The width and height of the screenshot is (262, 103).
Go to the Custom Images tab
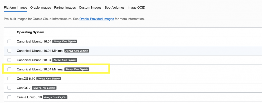(x=90, y=8)
